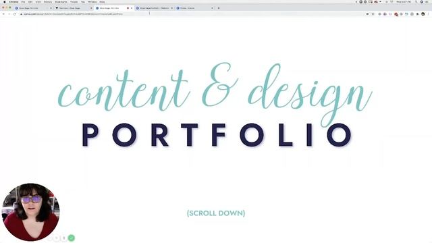Viewport: 432px width, 243px height.
Task: Open the People menu
Action: tap(74, 1)
